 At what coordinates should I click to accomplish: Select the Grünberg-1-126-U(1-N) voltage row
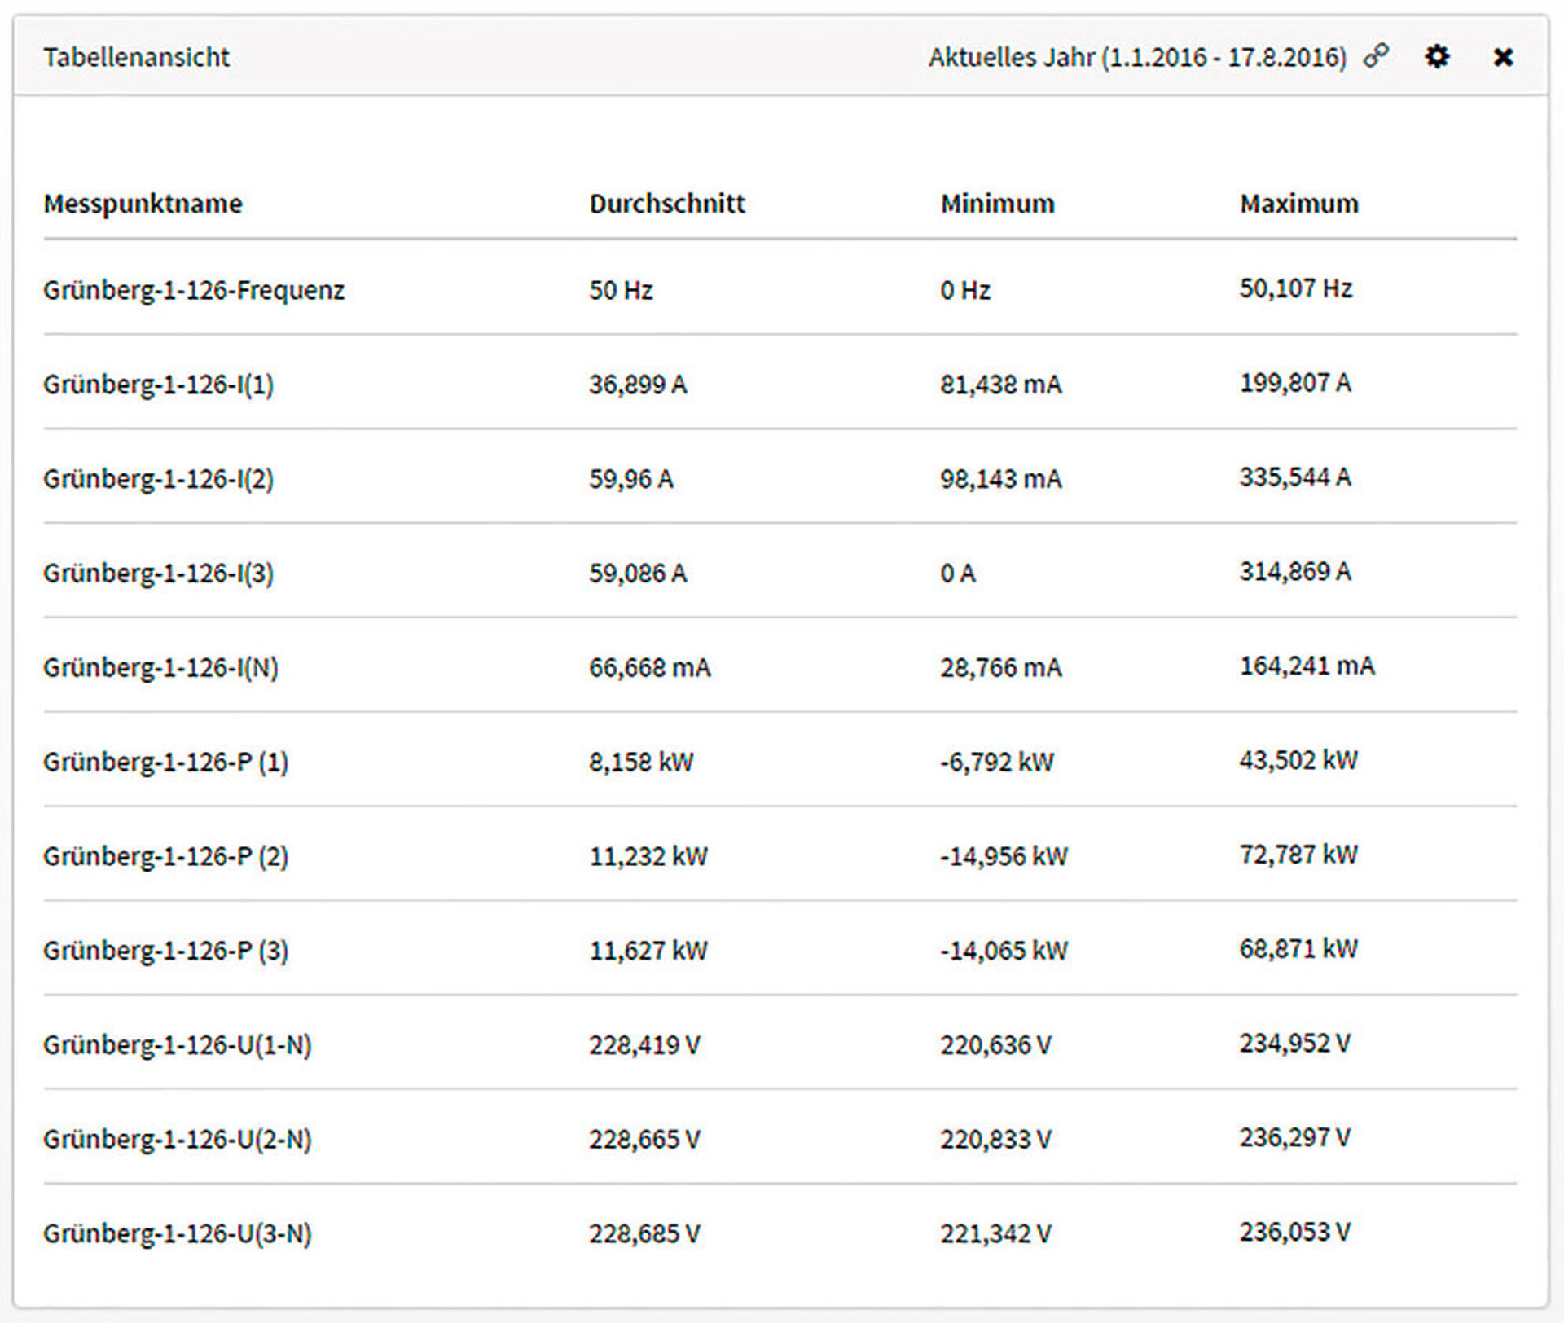(x=177, y=1045)
